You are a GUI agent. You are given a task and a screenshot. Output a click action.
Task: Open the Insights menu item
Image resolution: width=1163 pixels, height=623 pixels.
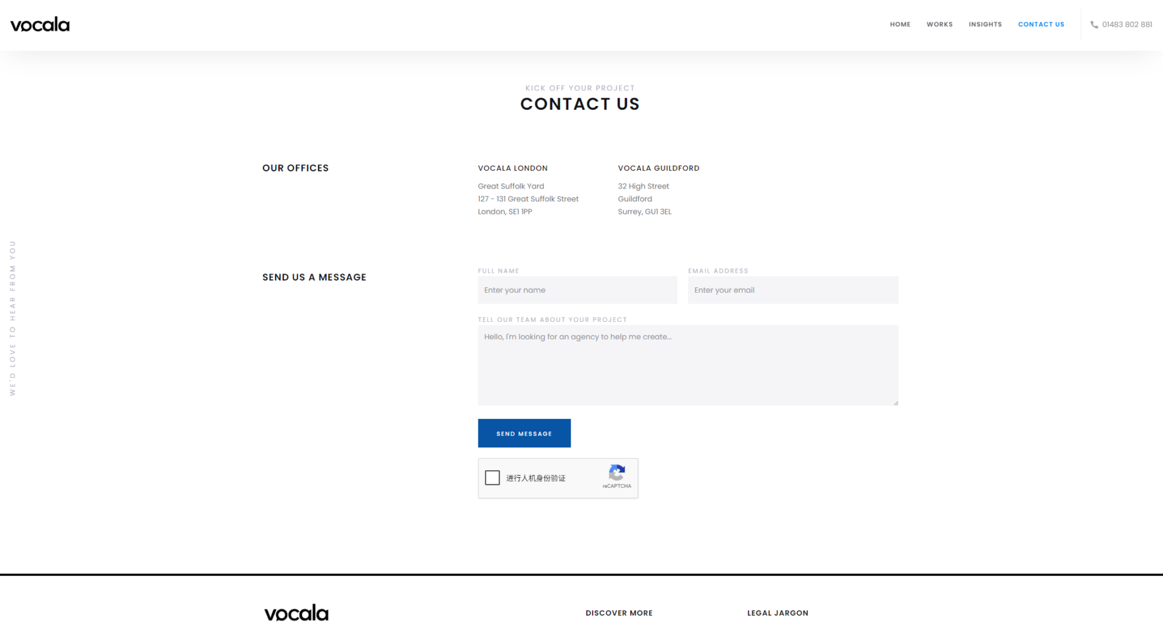point(985,25)
